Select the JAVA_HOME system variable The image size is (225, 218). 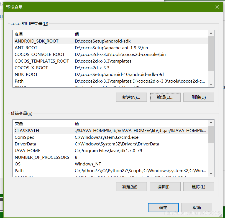click(111, 151)
